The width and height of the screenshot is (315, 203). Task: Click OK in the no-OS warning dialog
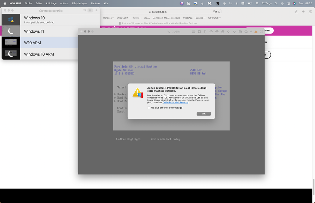click(x=204, y=113)
